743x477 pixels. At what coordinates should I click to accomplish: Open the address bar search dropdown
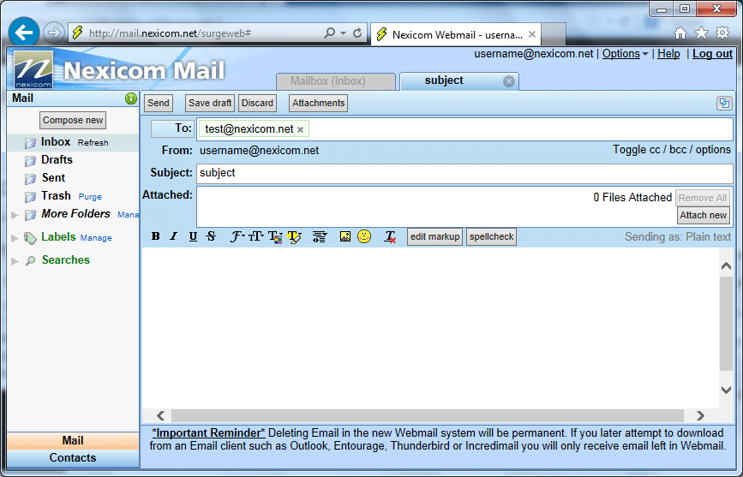coord(343,33)
